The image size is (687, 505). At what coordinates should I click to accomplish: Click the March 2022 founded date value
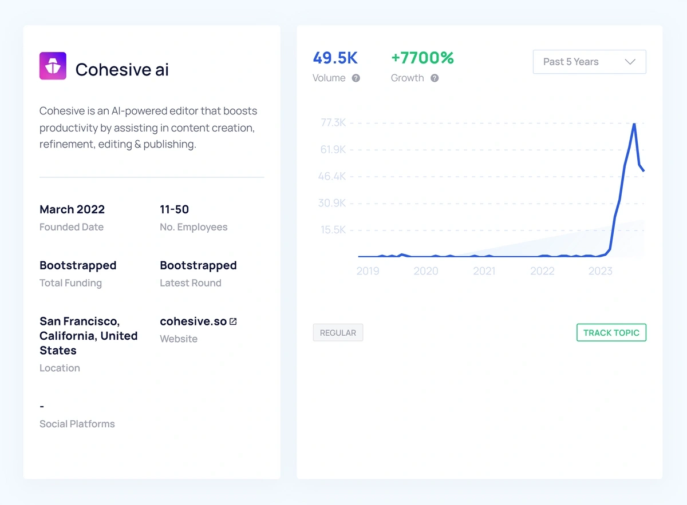click(72, 209)
